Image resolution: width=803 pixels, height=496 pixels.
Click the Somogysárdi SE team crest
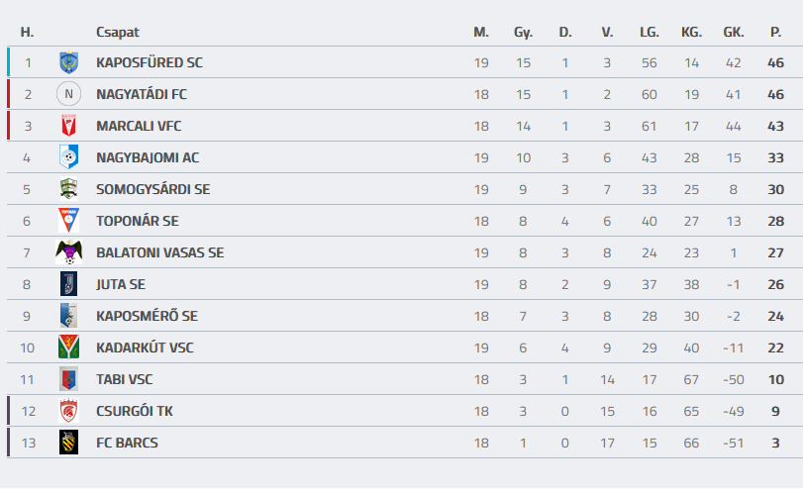point(68,189)
